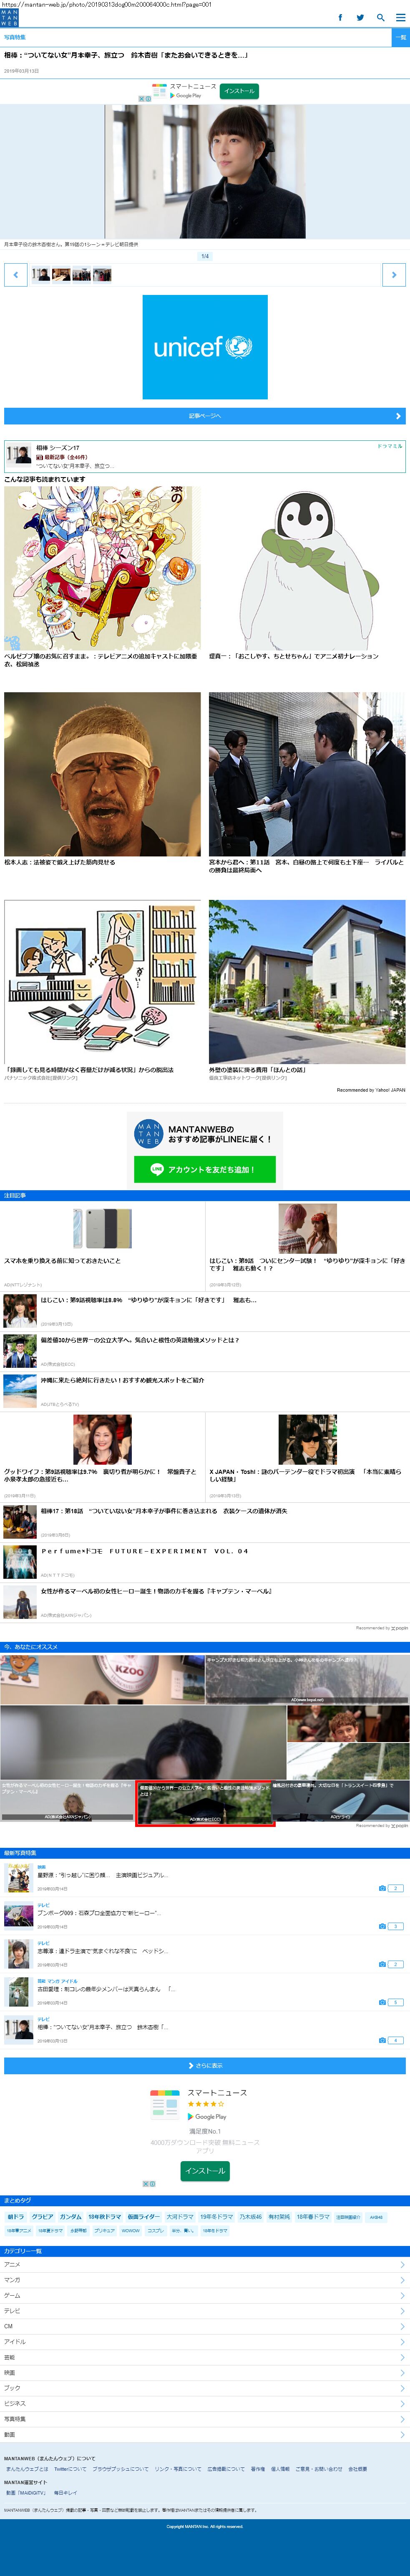
Task: Expand the アニメ category row
Action: pyautogui.click(x=204, y=2264)
